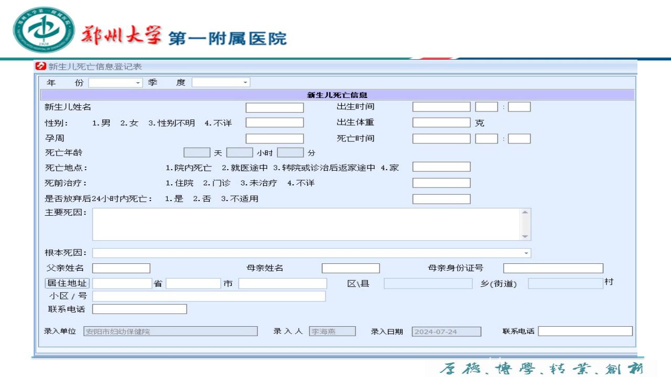Click the 死亡地点 code input box

point(441,167)
